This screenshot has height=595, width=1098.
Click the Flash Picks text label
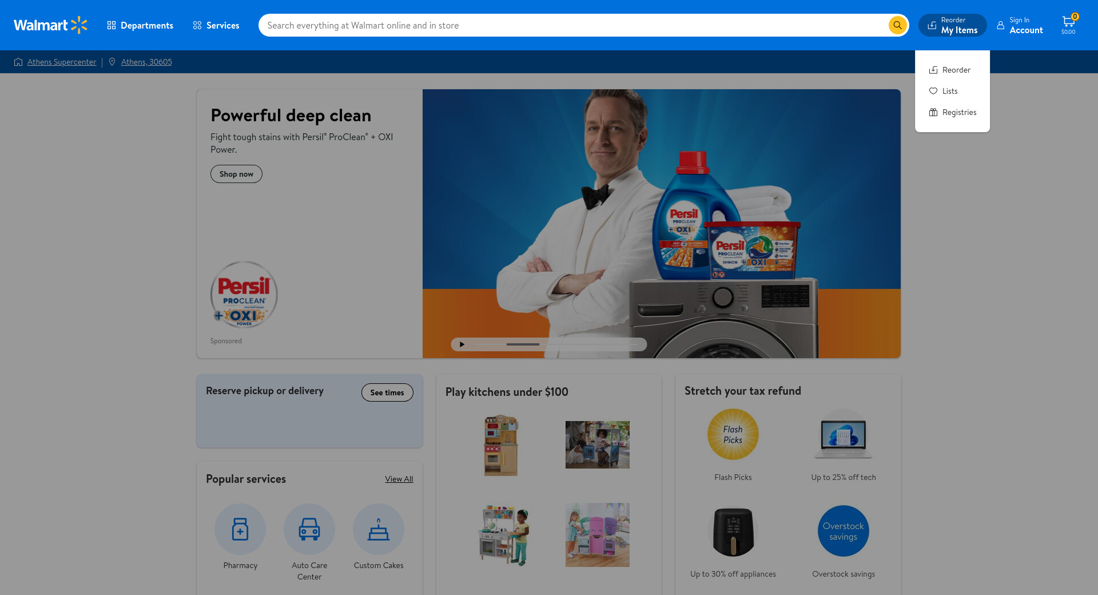[x=733, y=477]
